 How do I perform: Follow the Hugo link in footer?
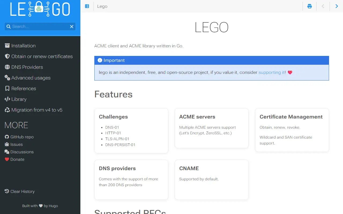pos(53,206)
